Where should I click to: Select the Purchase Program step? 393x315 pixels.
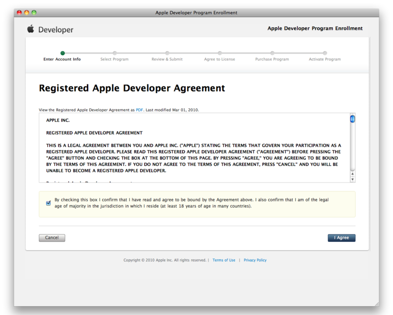(272, 59)
